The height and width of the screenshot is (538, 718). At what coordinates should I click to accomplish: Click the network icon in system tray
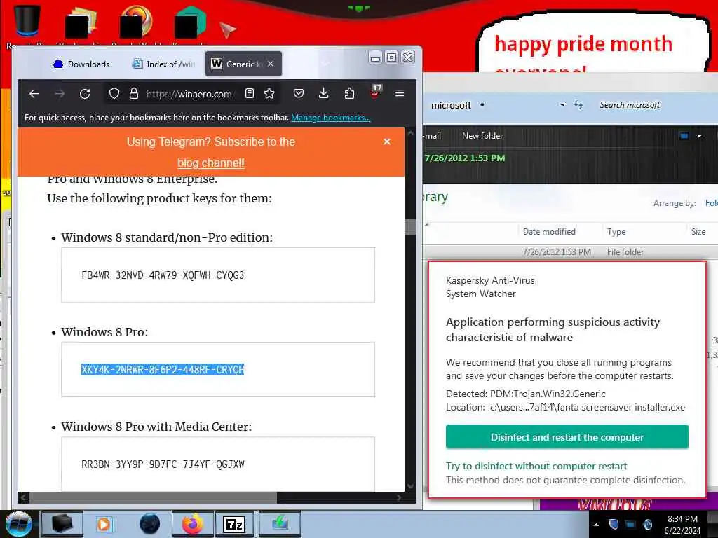tap(630, 524)
